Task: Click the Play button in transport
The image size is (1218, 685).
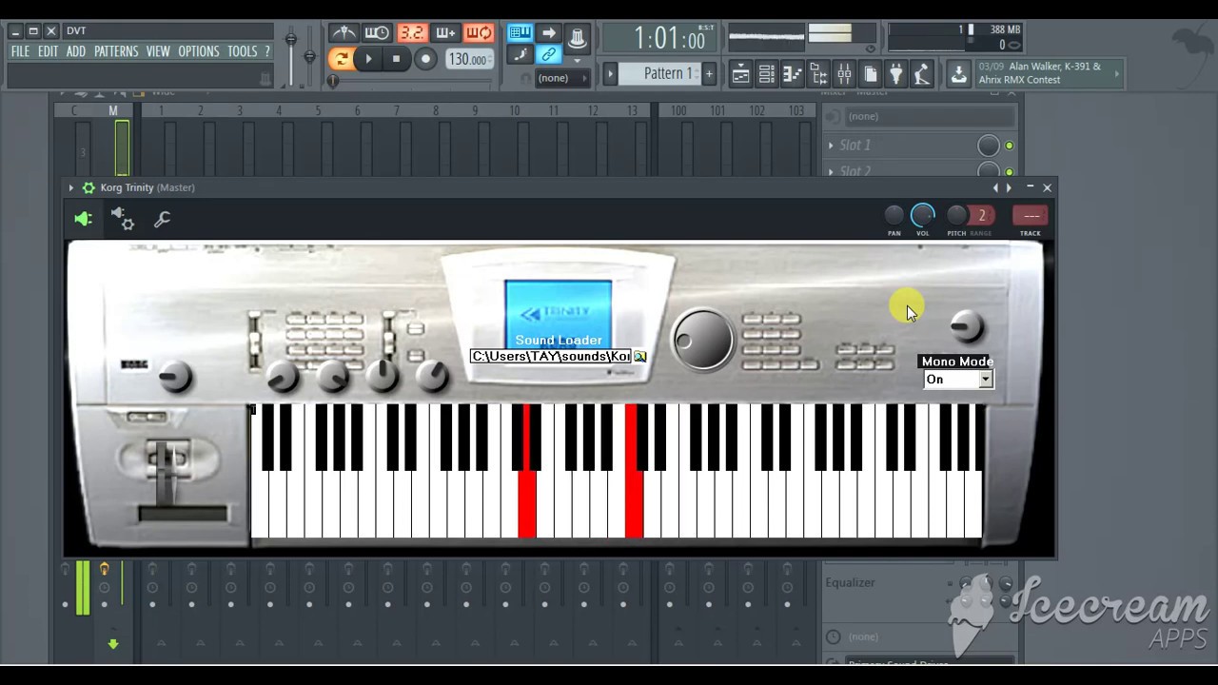Action: tap(368, 59)
